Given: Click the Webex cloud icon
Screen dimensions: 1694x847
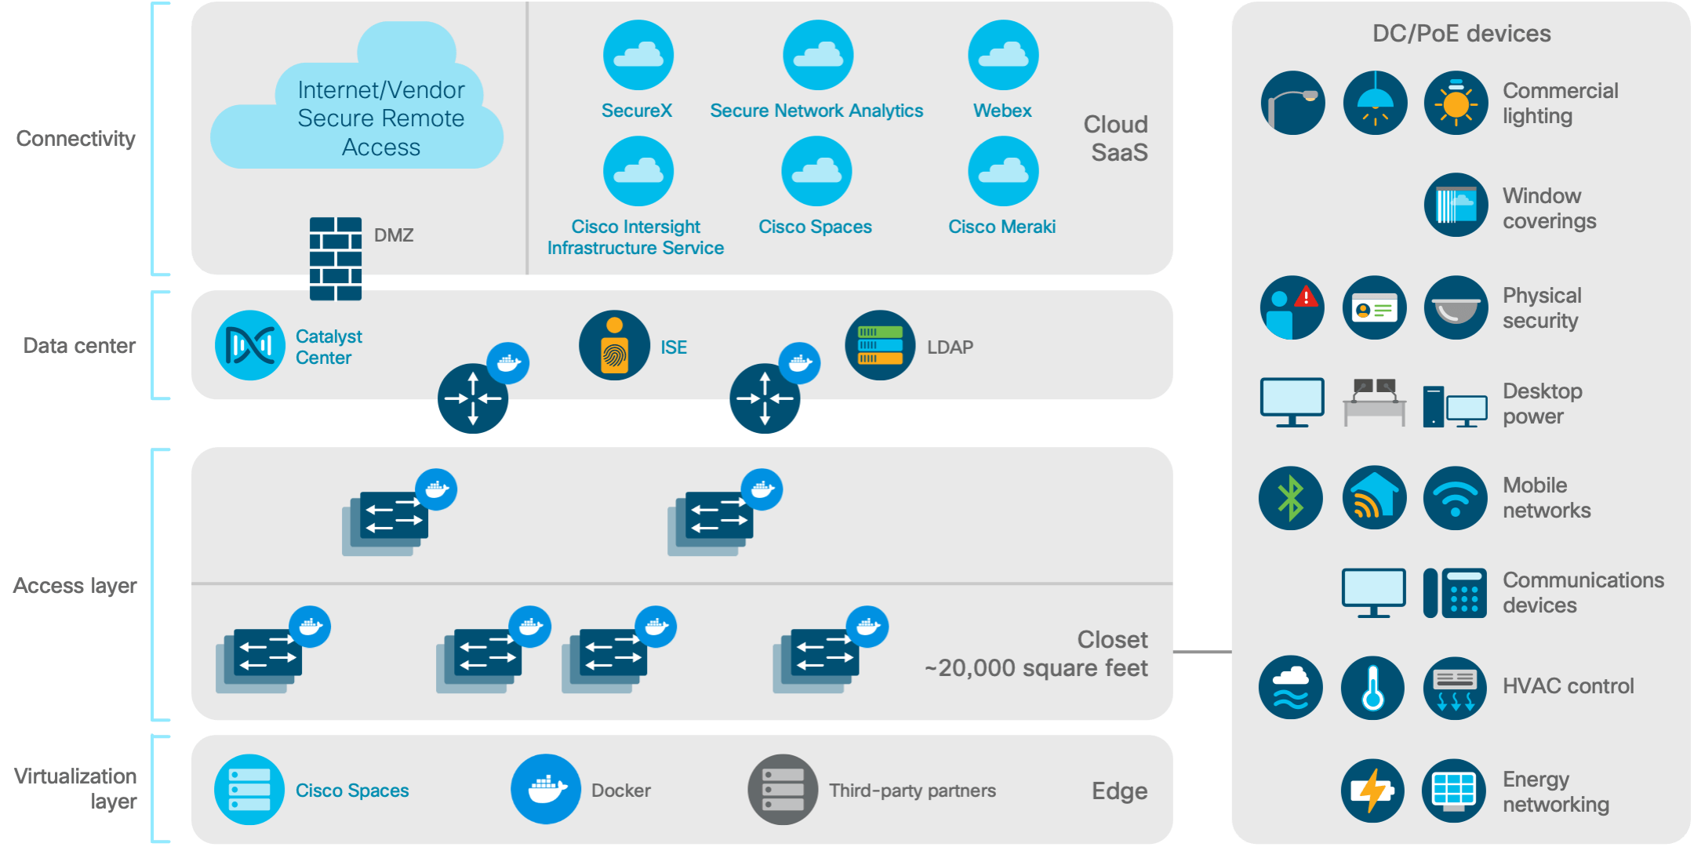Looking at the screenshot, I should [x=1003, y=55].
